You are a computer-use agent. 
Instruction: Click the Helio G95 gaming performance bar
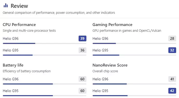point(134,55)
